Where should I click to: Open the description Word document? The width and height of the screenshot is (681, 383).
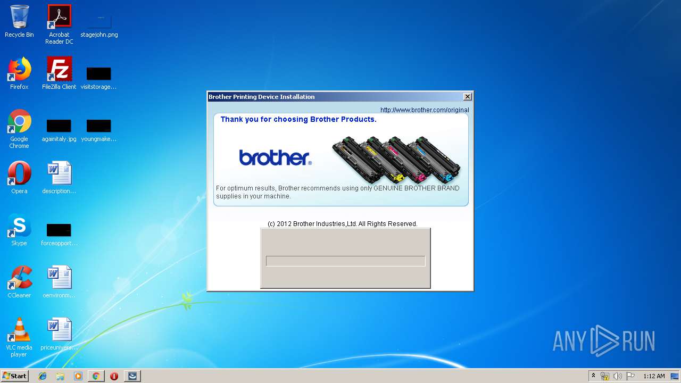[x=59, y=177]
